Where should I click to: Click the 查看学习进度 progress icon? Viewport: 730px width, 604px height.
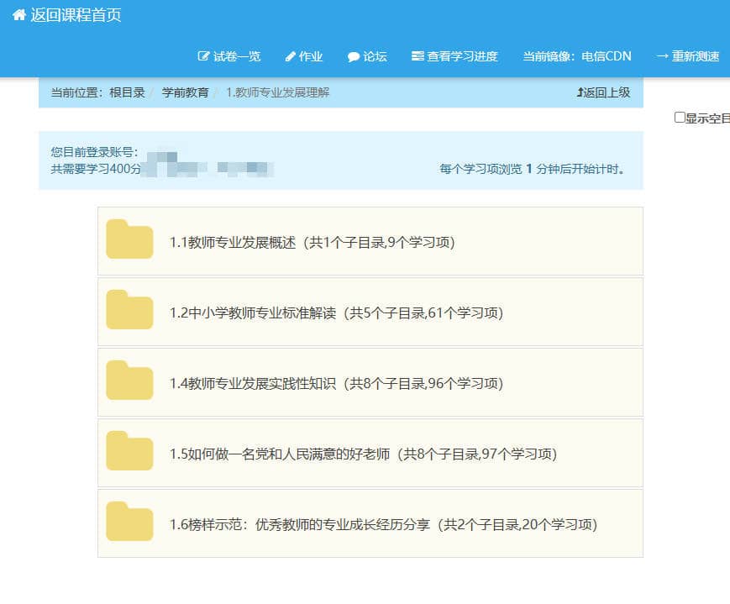pos(418,56)
